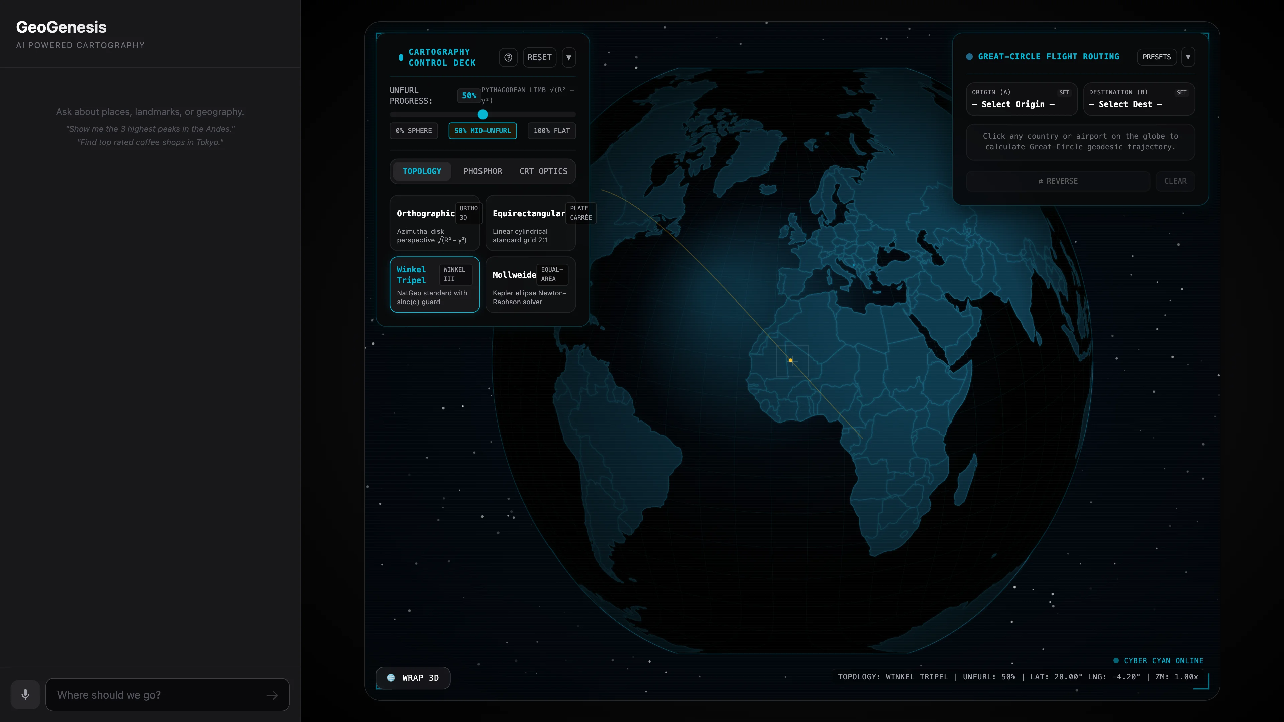The image size is (1284, 722).
Task: Click the unfurl progress slider handle
Action: point(483,115)
